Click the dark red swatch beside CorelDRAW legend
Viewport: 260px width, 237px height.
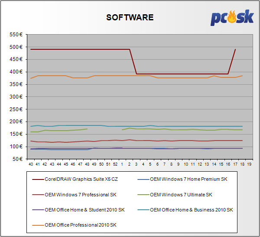[x=38, y=179]
